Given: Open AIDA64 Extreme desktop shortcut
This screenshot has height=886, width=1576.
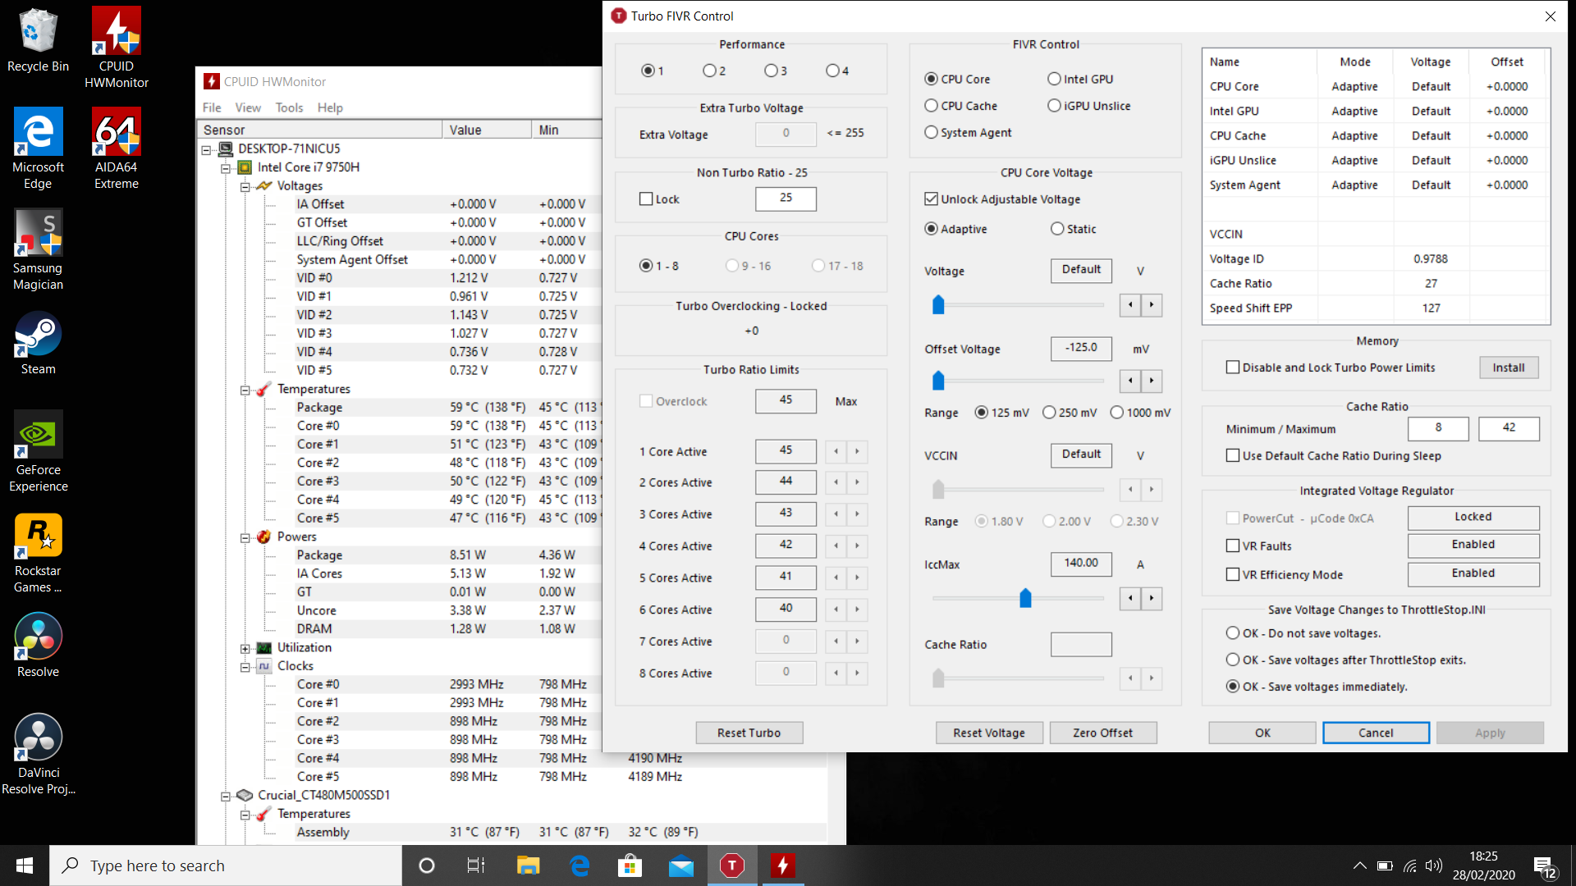Looking at the screenshot, I should click(117, 148).
